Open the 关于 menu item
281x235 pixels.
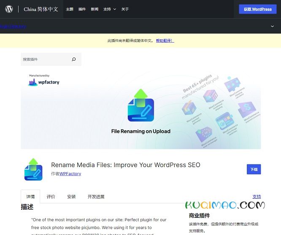click(125, 9)
